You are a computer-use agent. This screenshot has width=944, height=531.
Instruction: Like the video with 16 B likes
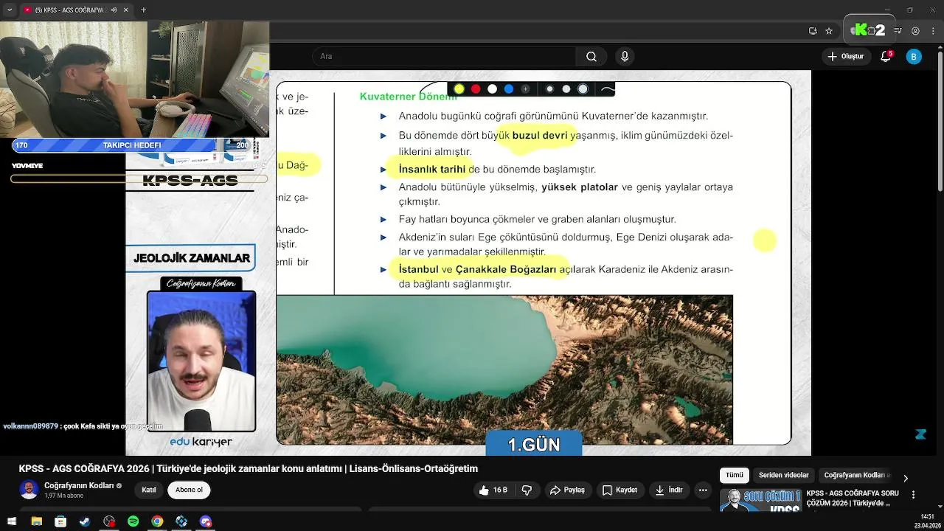pos(493,490)
